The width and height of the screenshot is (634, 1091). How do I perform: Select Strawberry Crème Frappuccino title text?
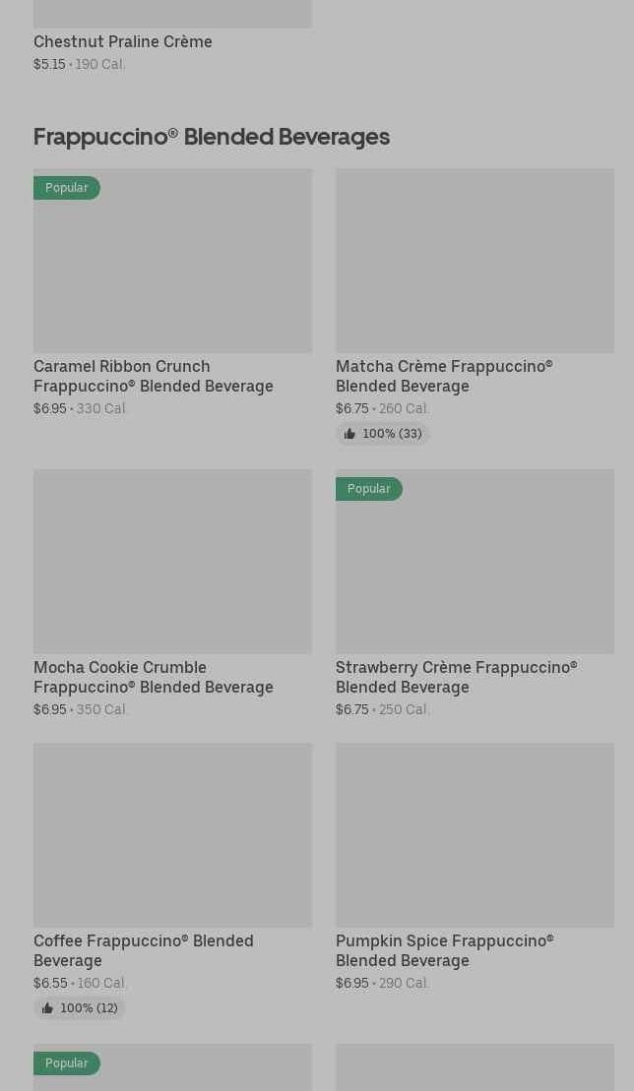[x=456, y=677]
